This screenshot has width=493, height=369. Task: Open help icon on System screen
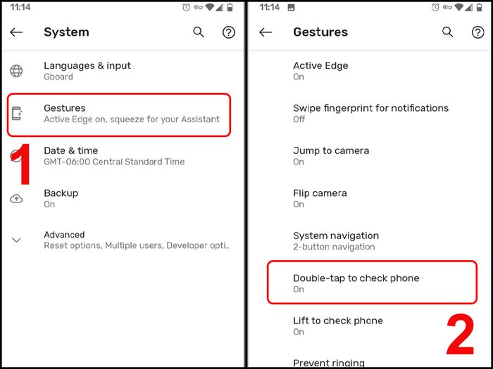point(229,32)
